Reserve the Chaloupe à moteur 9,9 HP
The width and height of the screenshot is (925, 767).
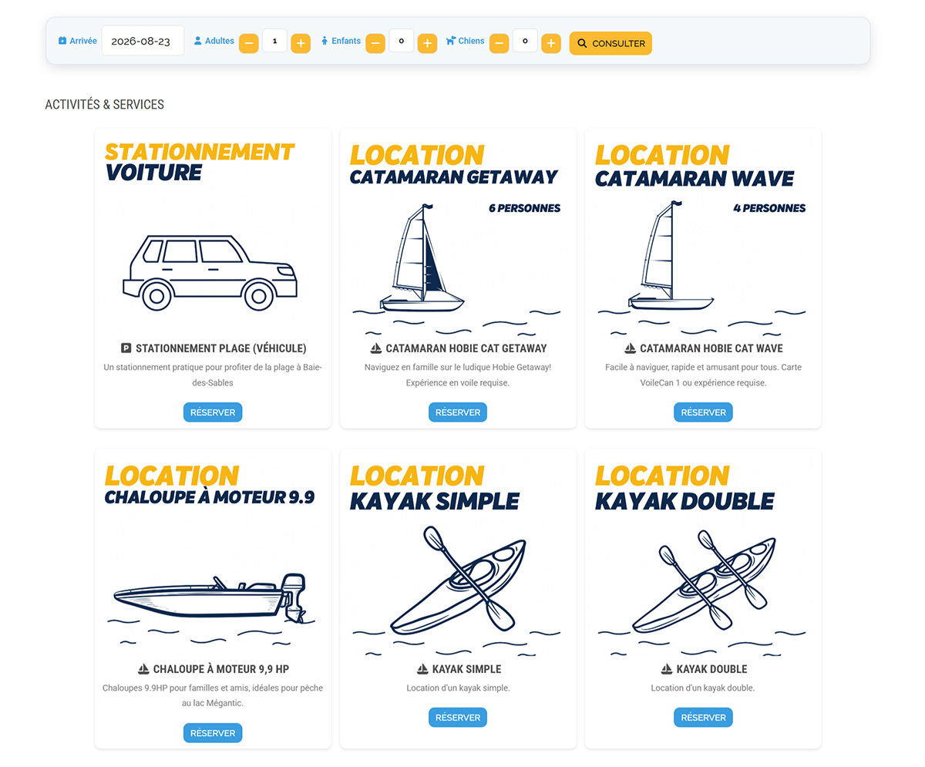tap(213, 733)
